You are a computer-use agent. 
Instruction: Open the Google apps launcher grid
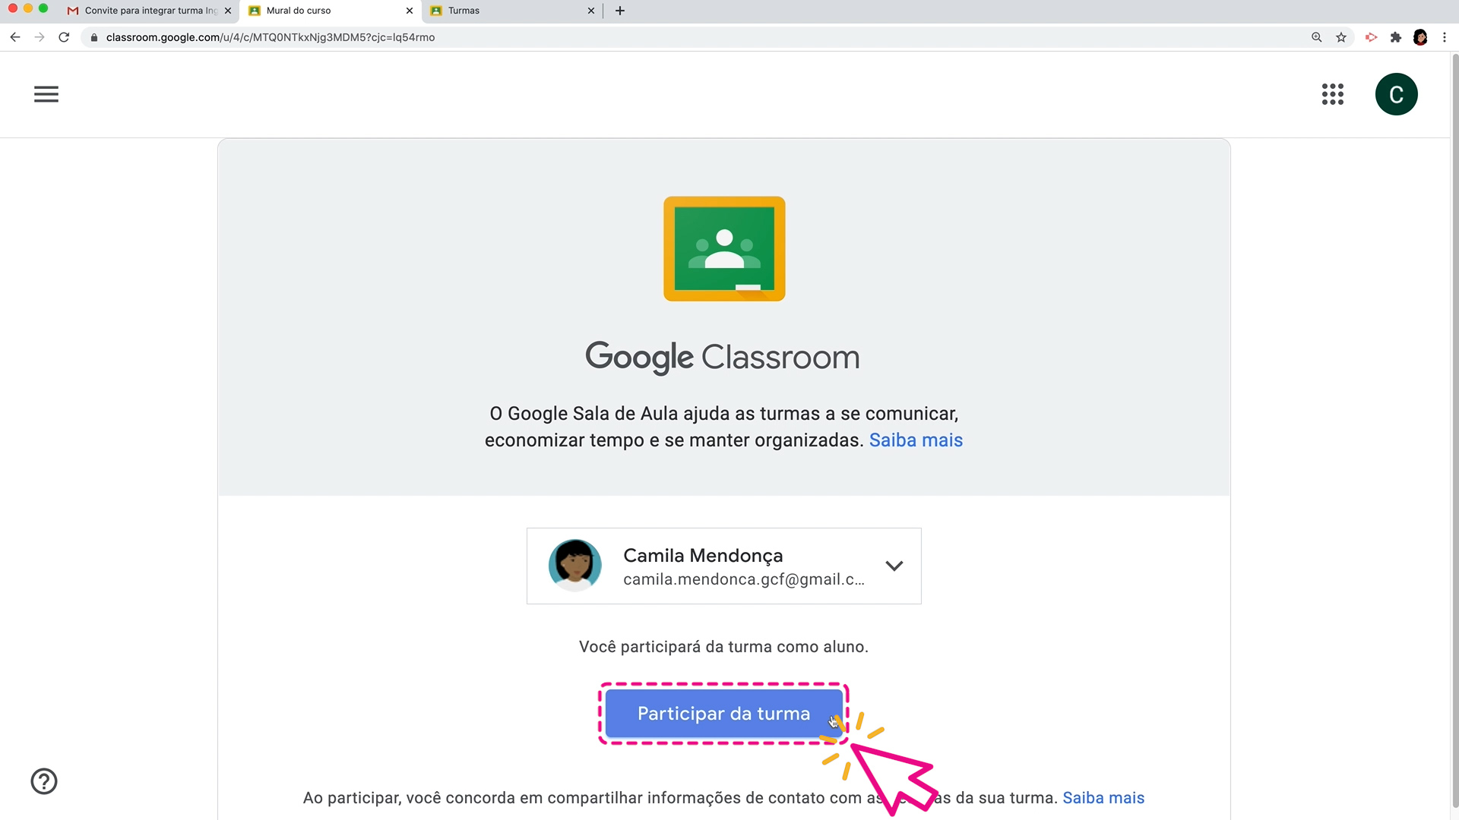[x=1333, y=94]
